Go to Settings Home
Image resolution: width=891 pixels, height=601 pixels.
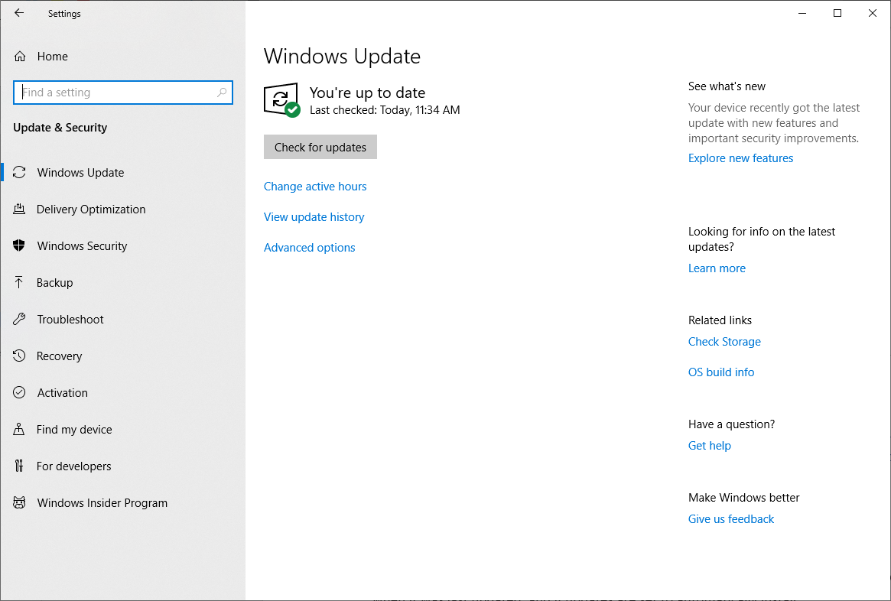coord(122,57)
